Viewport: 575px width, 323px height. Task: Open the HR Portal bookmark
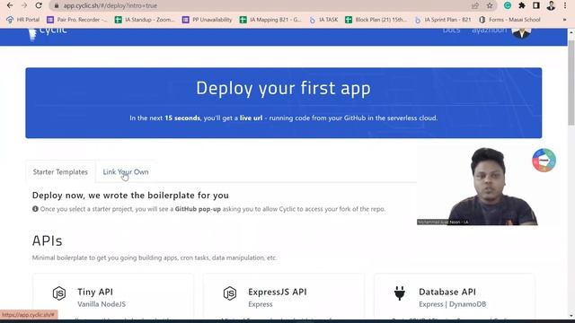pyautogui.click(x=23, y=20)
